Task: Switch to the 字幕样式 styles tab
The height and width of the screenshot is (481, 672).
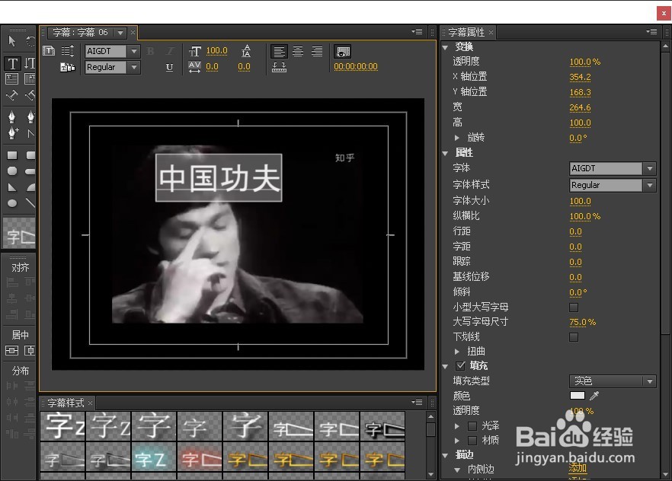Action: (x=64, y=403)
